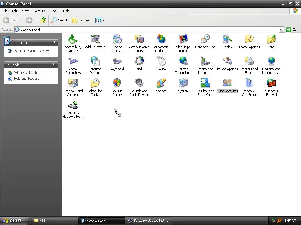Open System icon
This screenshot has width=301, height=225.
pyautogui.click(x=183, y=83)
